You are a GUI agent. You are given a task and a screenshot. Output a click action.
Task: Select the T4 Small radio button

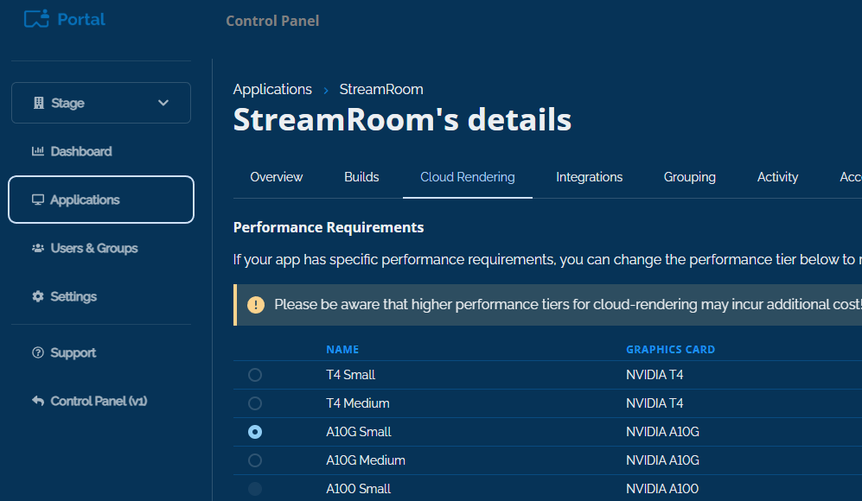(x=255, y=375)
